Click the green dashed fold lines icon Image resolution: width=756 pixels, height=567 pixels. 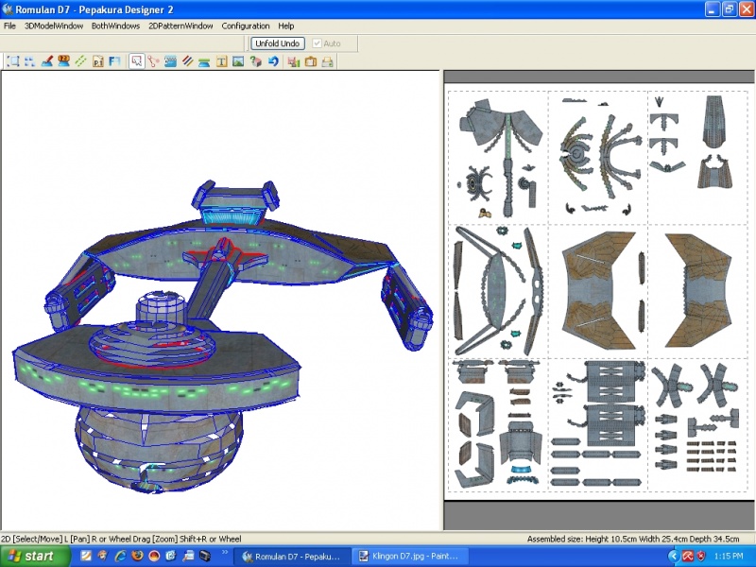tap(80, 61)
